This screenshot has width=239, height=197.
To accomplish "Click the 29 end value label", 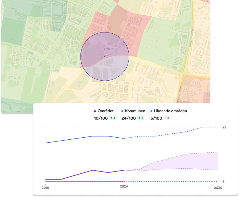I will (225, 127).
